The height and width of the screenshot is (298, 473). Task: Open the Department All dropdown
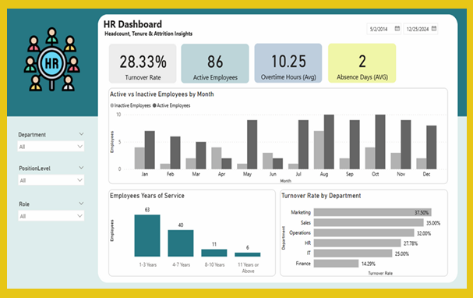[51, 147]
